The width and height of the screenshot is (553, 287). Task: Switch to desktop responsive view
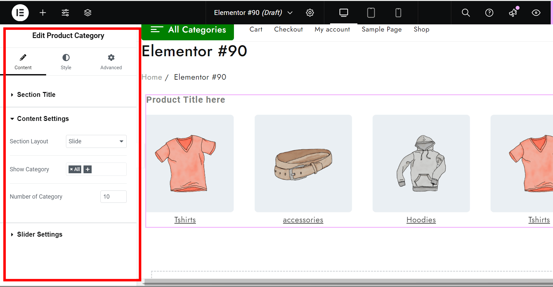click(x=343, y=13)
